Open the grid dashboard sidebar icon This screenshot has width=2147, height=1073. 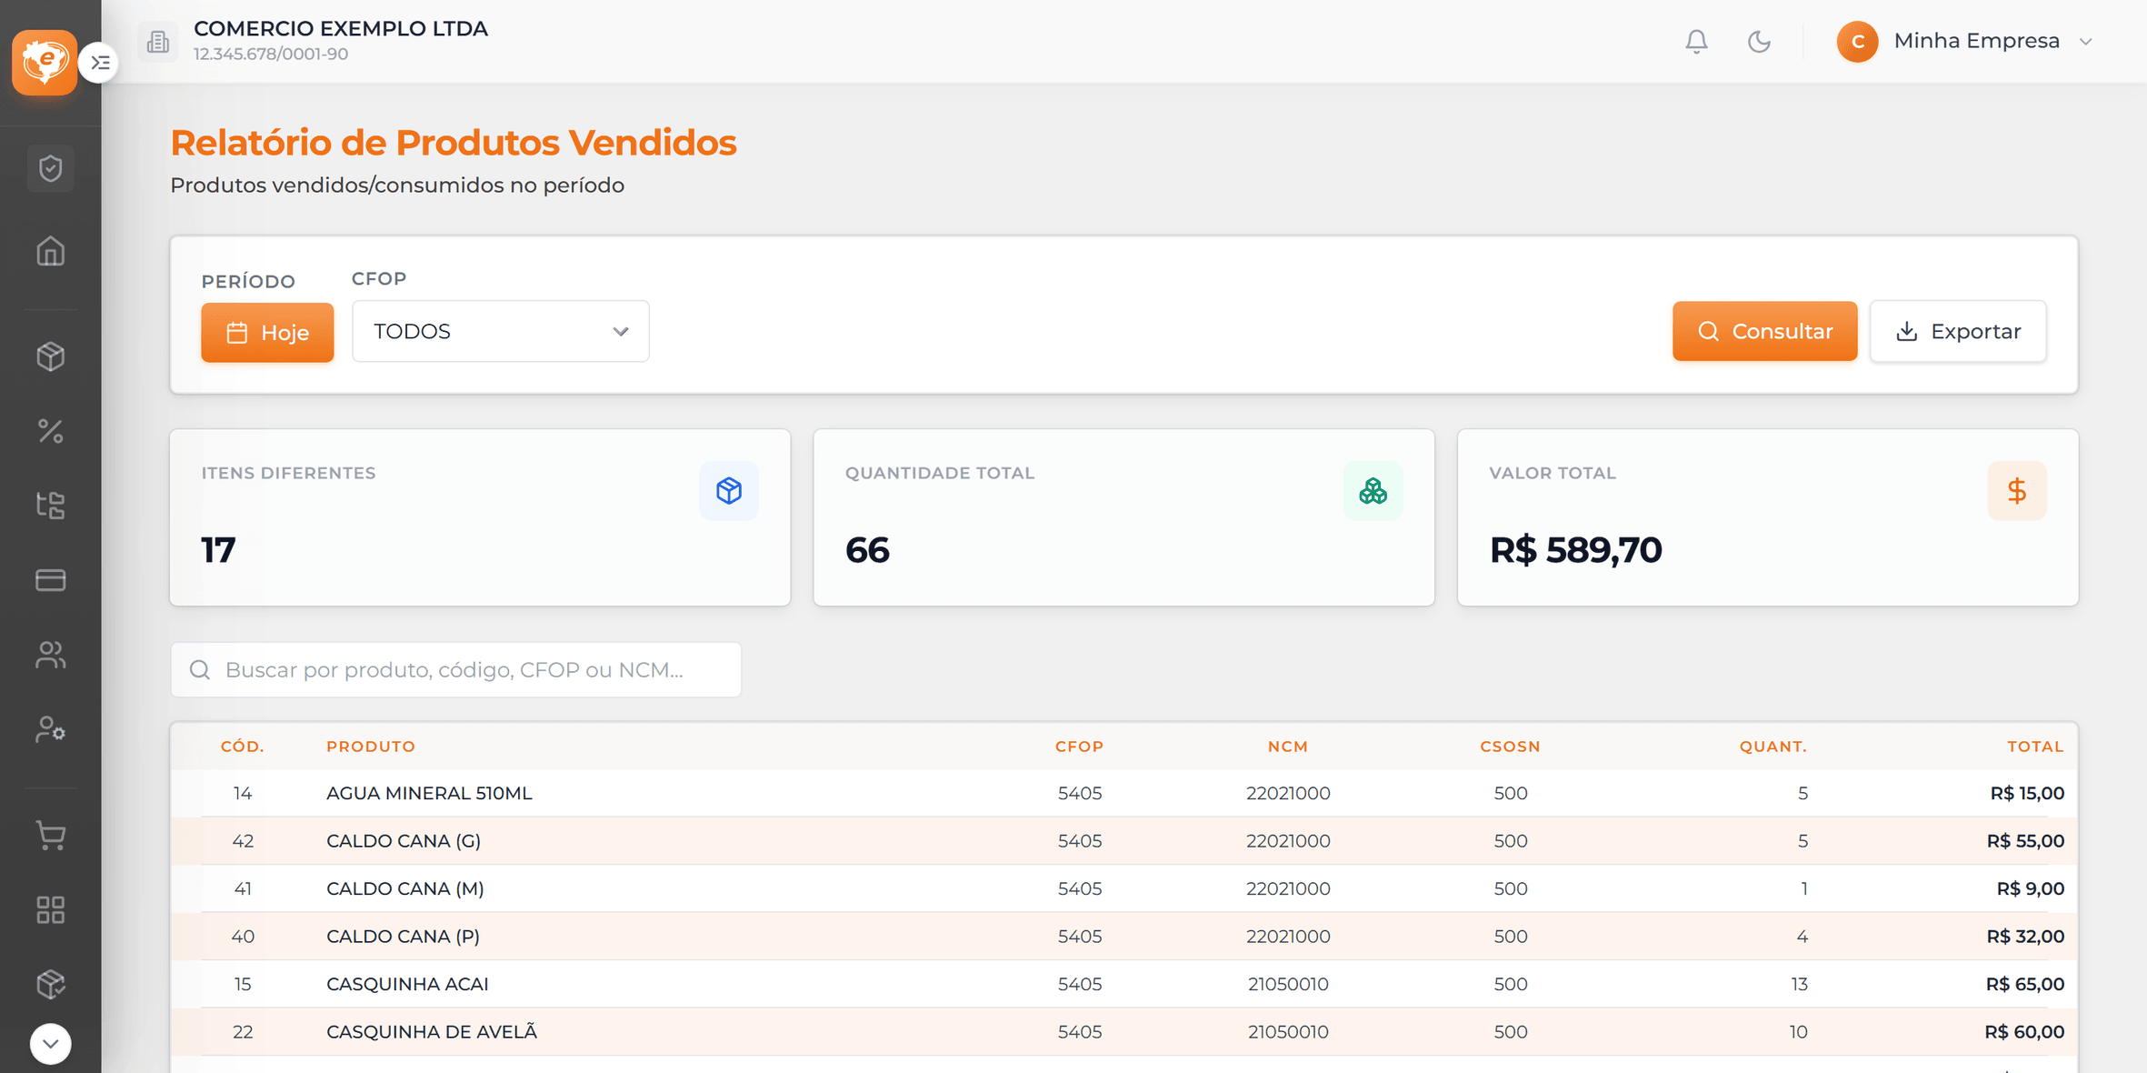click(51, 910)
